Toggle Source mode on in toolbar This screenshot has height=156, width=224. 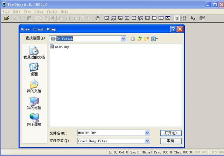tap(177, 18)
